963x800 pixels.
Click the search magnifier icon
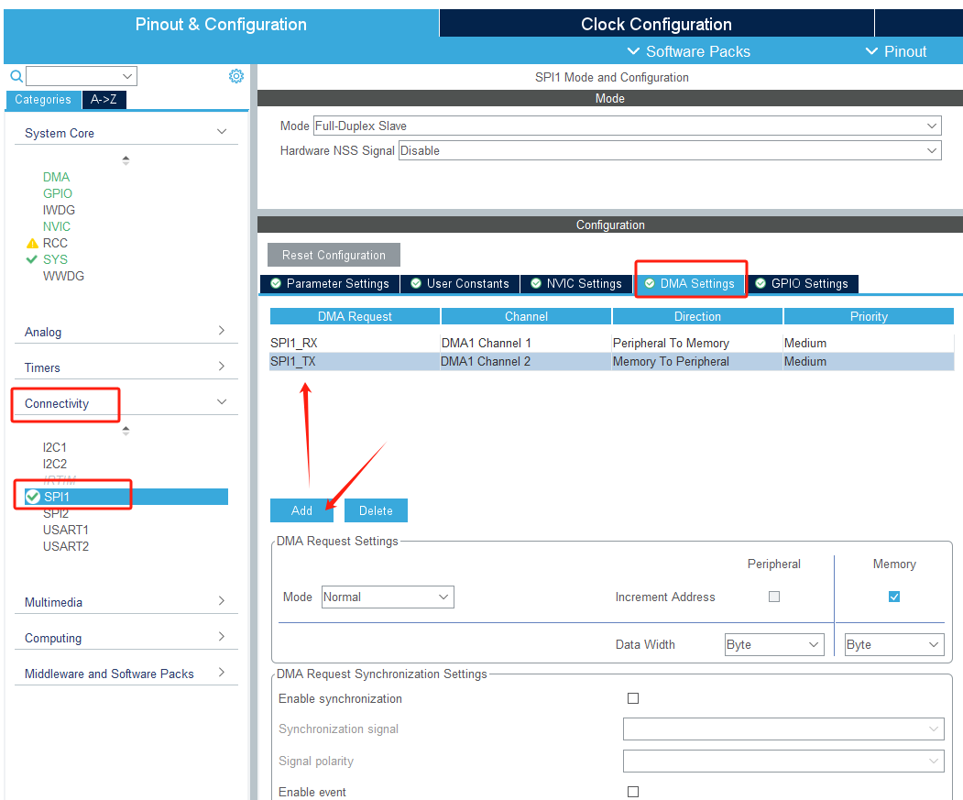pyautogui.click(x=16, y=76)
